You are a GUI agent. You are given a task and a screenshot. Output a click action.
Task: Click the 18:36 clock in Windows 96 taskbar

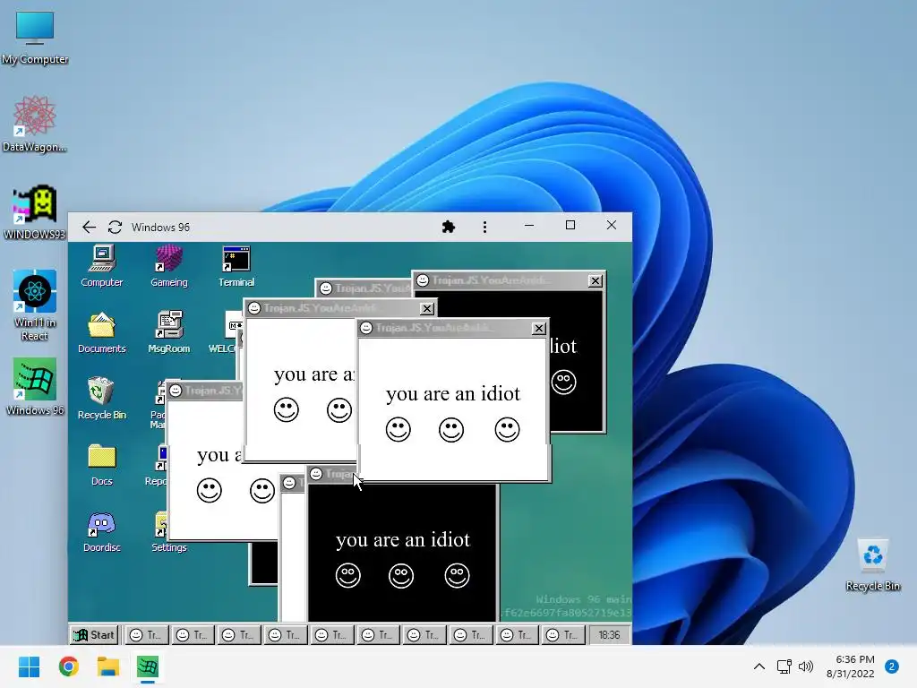click(609, 635)
